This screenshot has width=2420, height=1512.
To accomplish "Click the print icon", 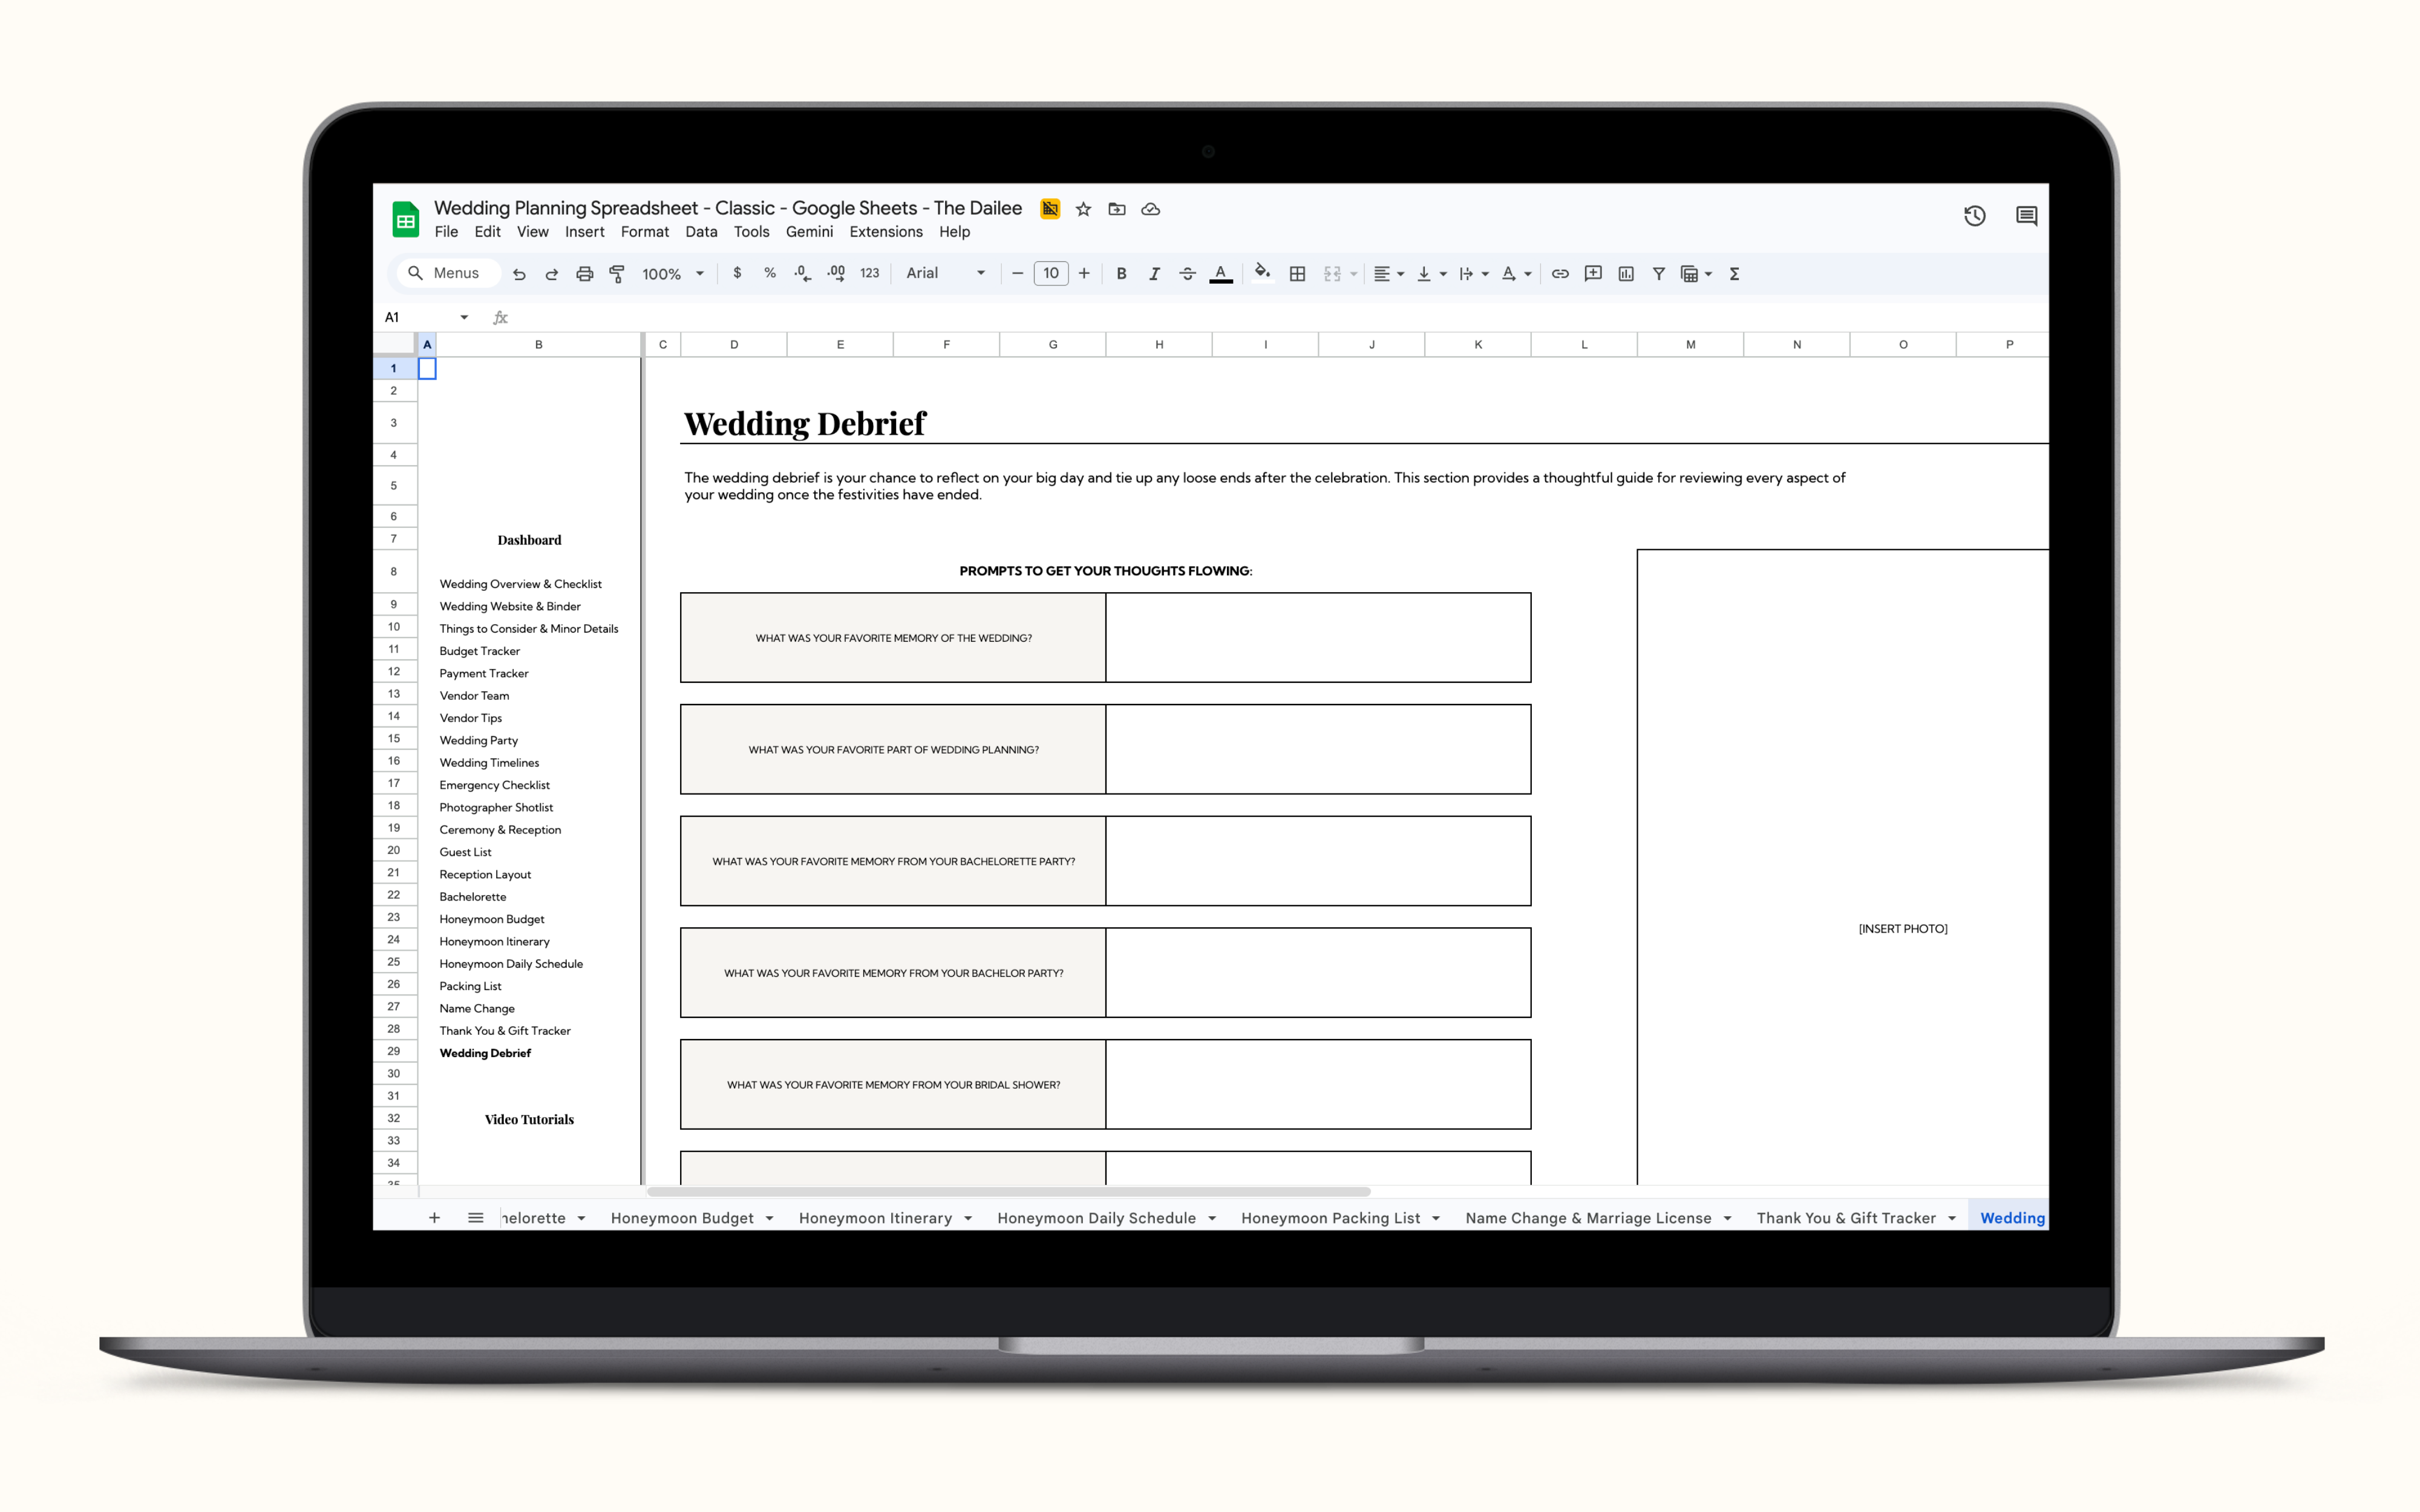I will point(585,274).
